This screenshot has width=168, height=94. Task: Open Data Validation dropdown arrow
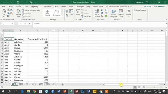(104, 16)
